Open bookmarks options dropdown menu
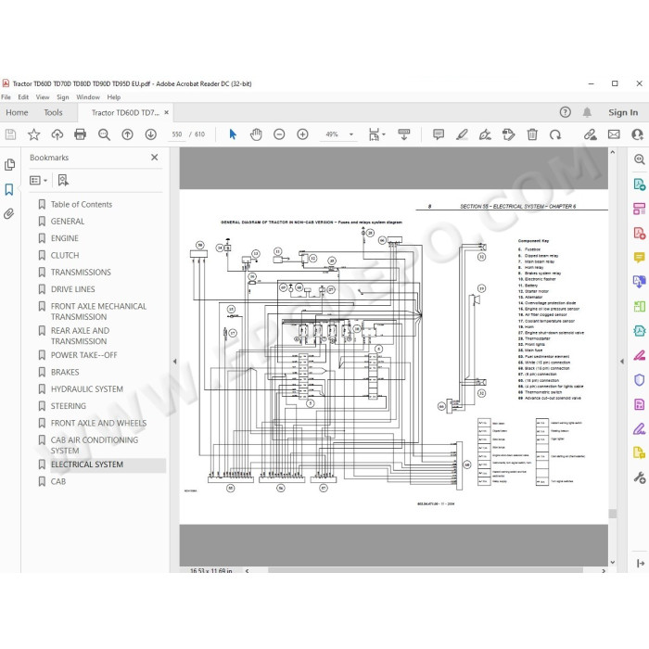This screenshot has width=649, height=649. [x=39, y=181]
